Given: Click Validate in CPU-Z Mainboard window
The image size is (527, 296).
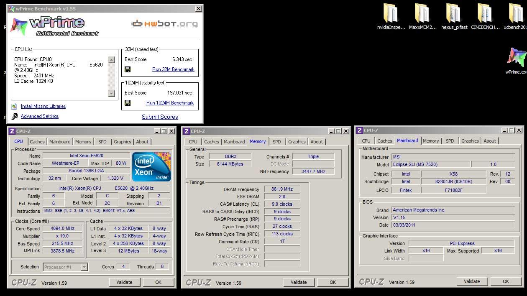Looking at the screenshot, I should click(x=472, y=281).
